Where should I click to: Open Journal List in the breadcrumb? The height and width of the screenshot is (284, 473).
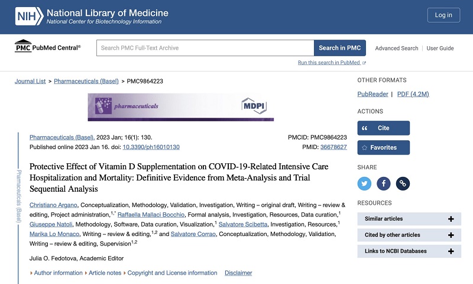pos(30,81)
